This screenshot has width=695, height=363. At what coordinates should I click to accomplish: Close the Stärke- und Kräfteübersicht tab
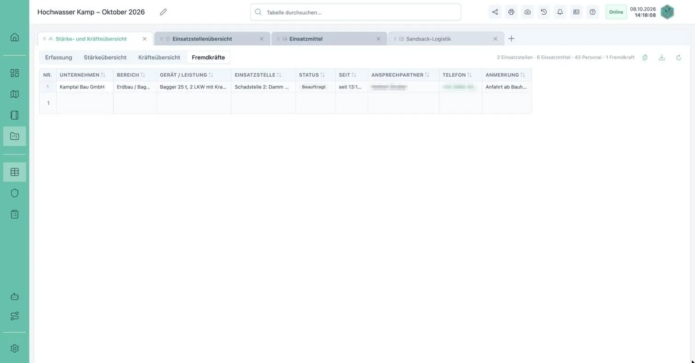coord(145,39)
